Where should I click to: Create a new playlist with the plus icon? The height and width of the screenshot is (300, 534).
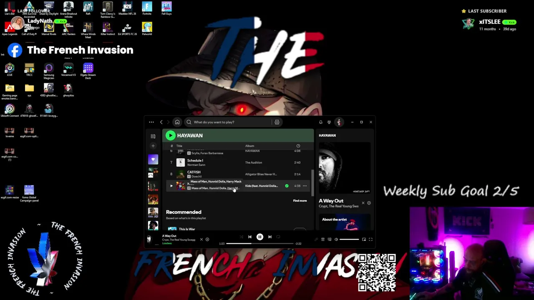click(153, 146)
